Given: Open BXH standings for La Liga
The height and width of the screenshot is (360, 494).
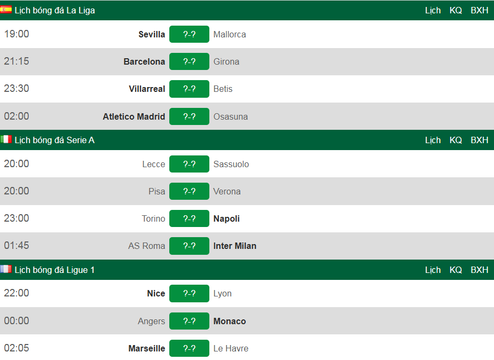Looking at the screenshot, I should [x=479, y=10].
